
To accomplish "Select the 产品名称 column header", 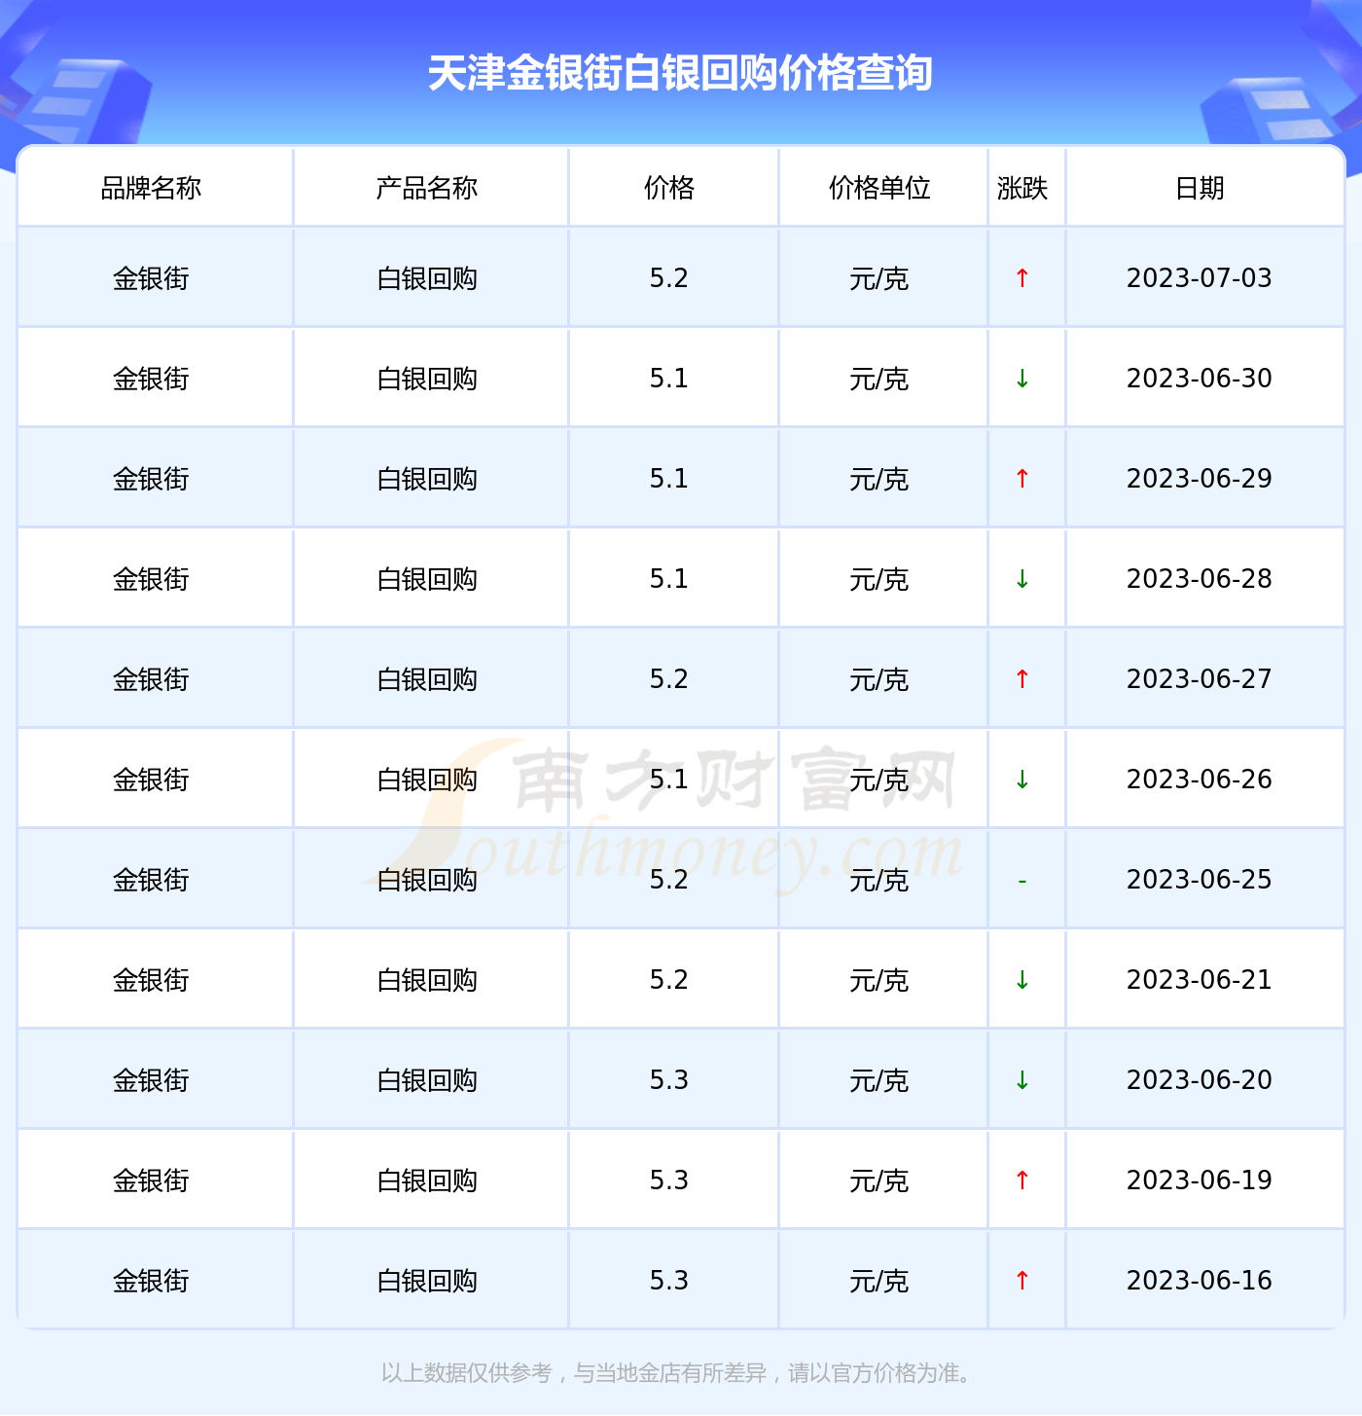I will coord(427,188).
